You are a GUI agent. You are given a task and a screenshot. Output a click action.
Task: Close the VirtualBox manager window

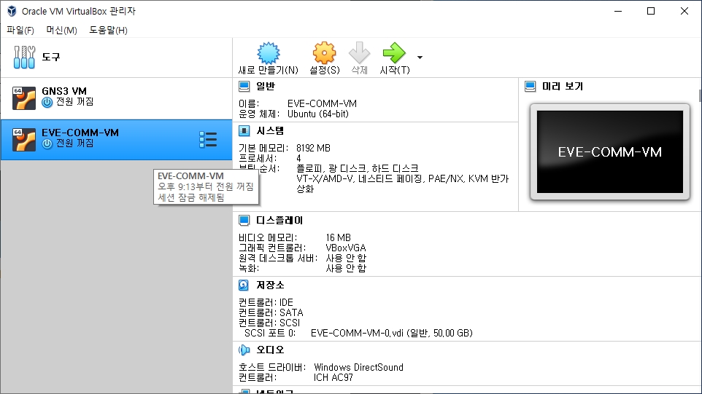684,11
